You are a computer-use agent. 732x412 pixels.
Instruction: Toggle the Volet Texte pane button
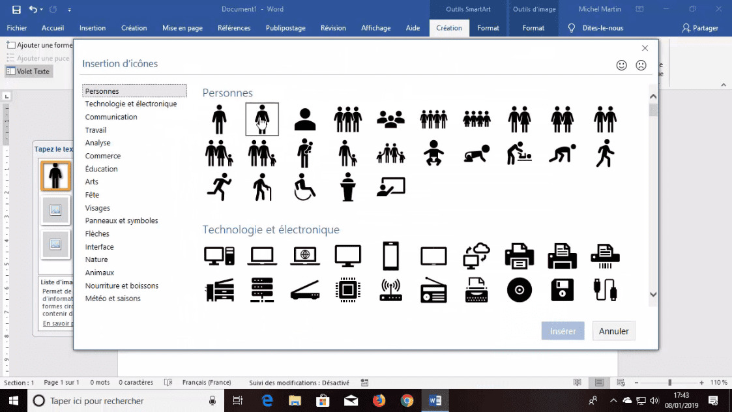click(28, 72)
